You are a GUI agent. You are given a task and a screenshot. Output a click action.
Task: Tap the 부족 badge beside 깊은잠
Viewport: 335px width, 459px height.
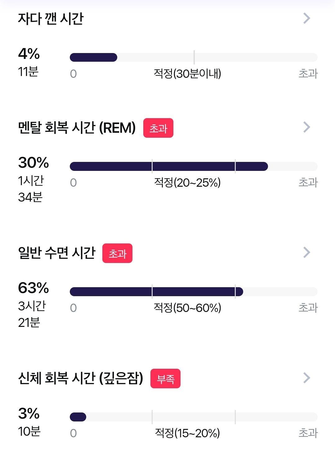click(x=165, y=379)
